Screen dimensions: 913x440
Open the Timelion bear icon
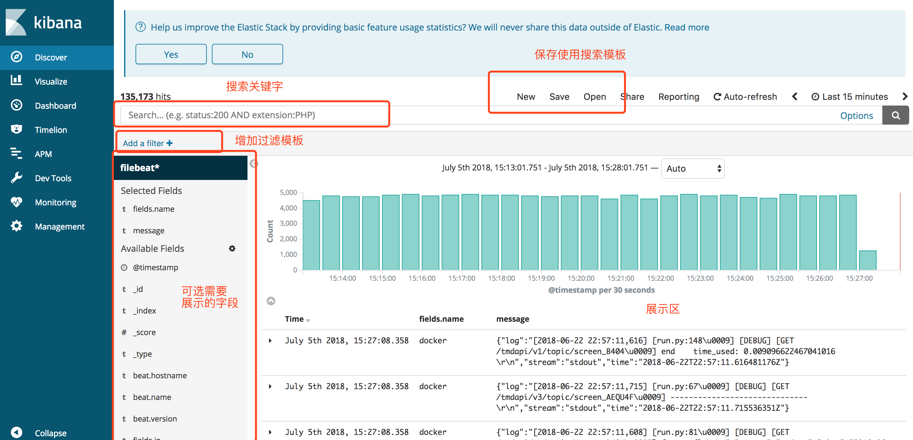pyautogui.click(x=16, y=129)
